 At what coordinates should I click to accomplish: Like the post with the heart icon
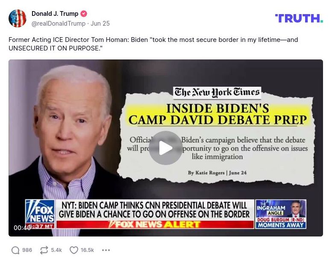[74, 250]
